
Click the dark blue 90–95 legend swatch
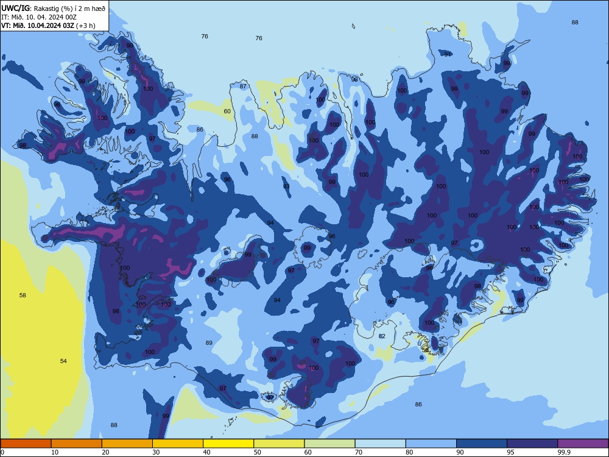(482, 444)
